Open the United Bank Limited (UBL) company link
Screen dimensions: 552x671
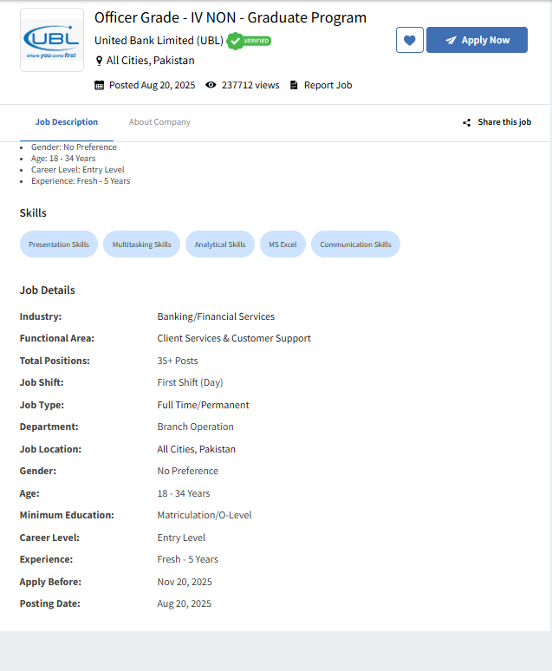(159, 41)
